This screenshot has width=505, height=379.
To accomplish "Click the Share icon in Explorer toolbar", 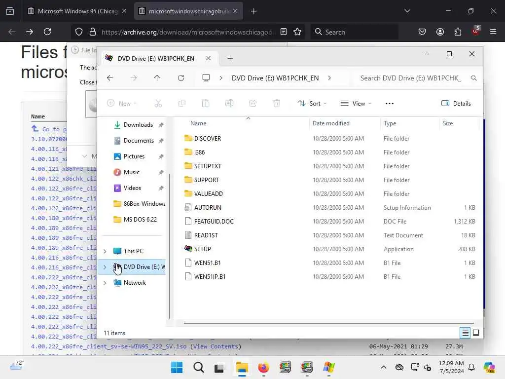I will (253, 104).
